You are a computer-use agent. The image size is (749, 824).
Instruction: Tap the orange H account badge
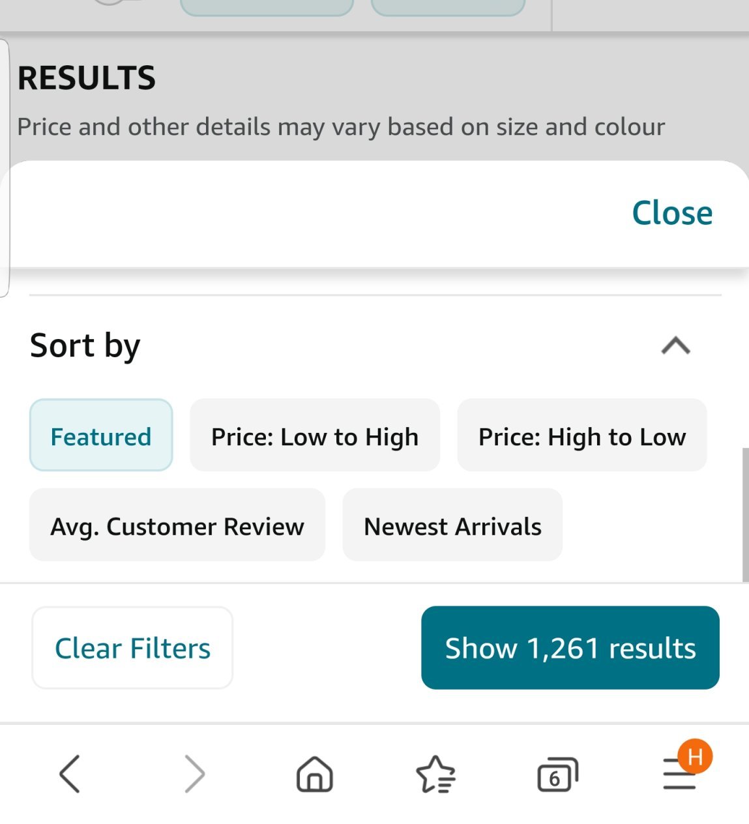click(x=695, y=756)
